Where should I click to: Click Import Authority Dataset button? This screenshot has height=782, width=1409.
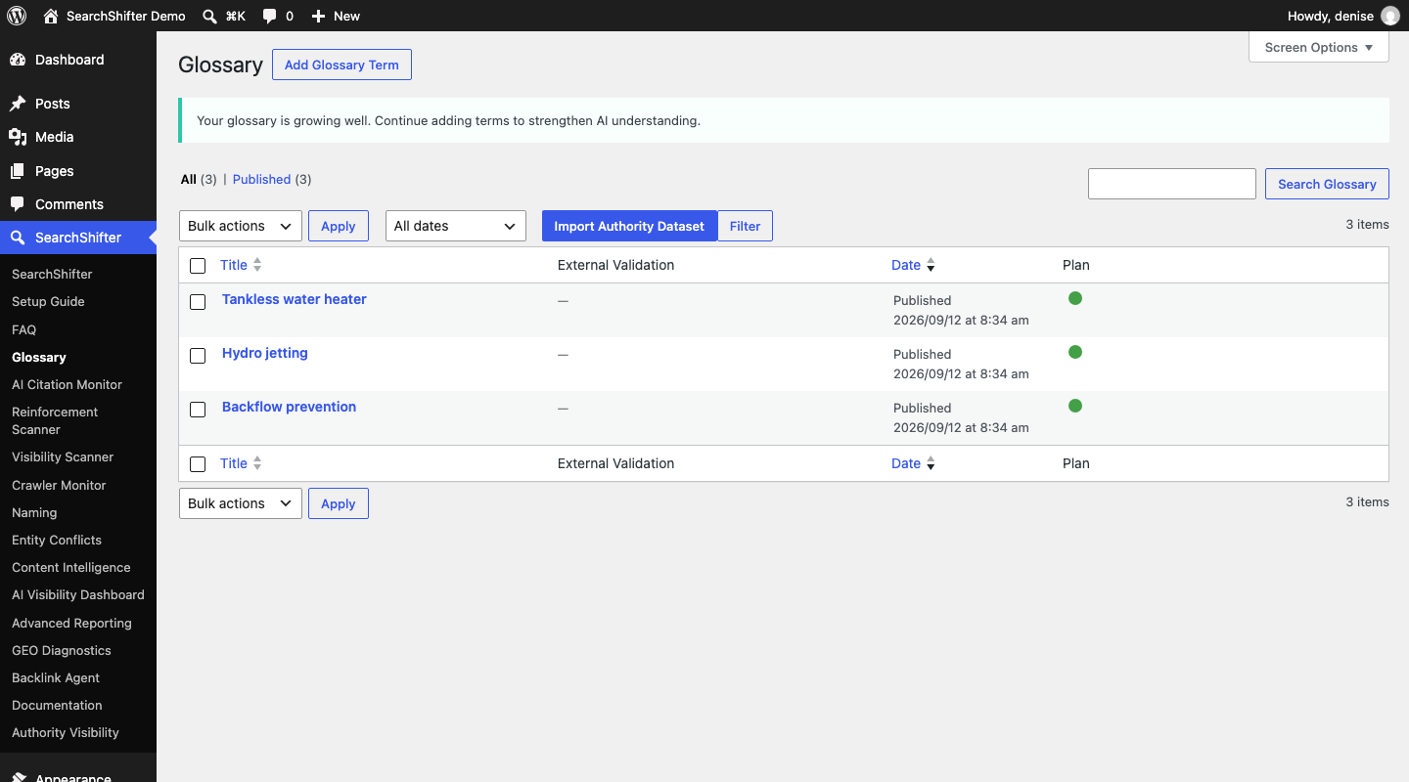(629, 226)
